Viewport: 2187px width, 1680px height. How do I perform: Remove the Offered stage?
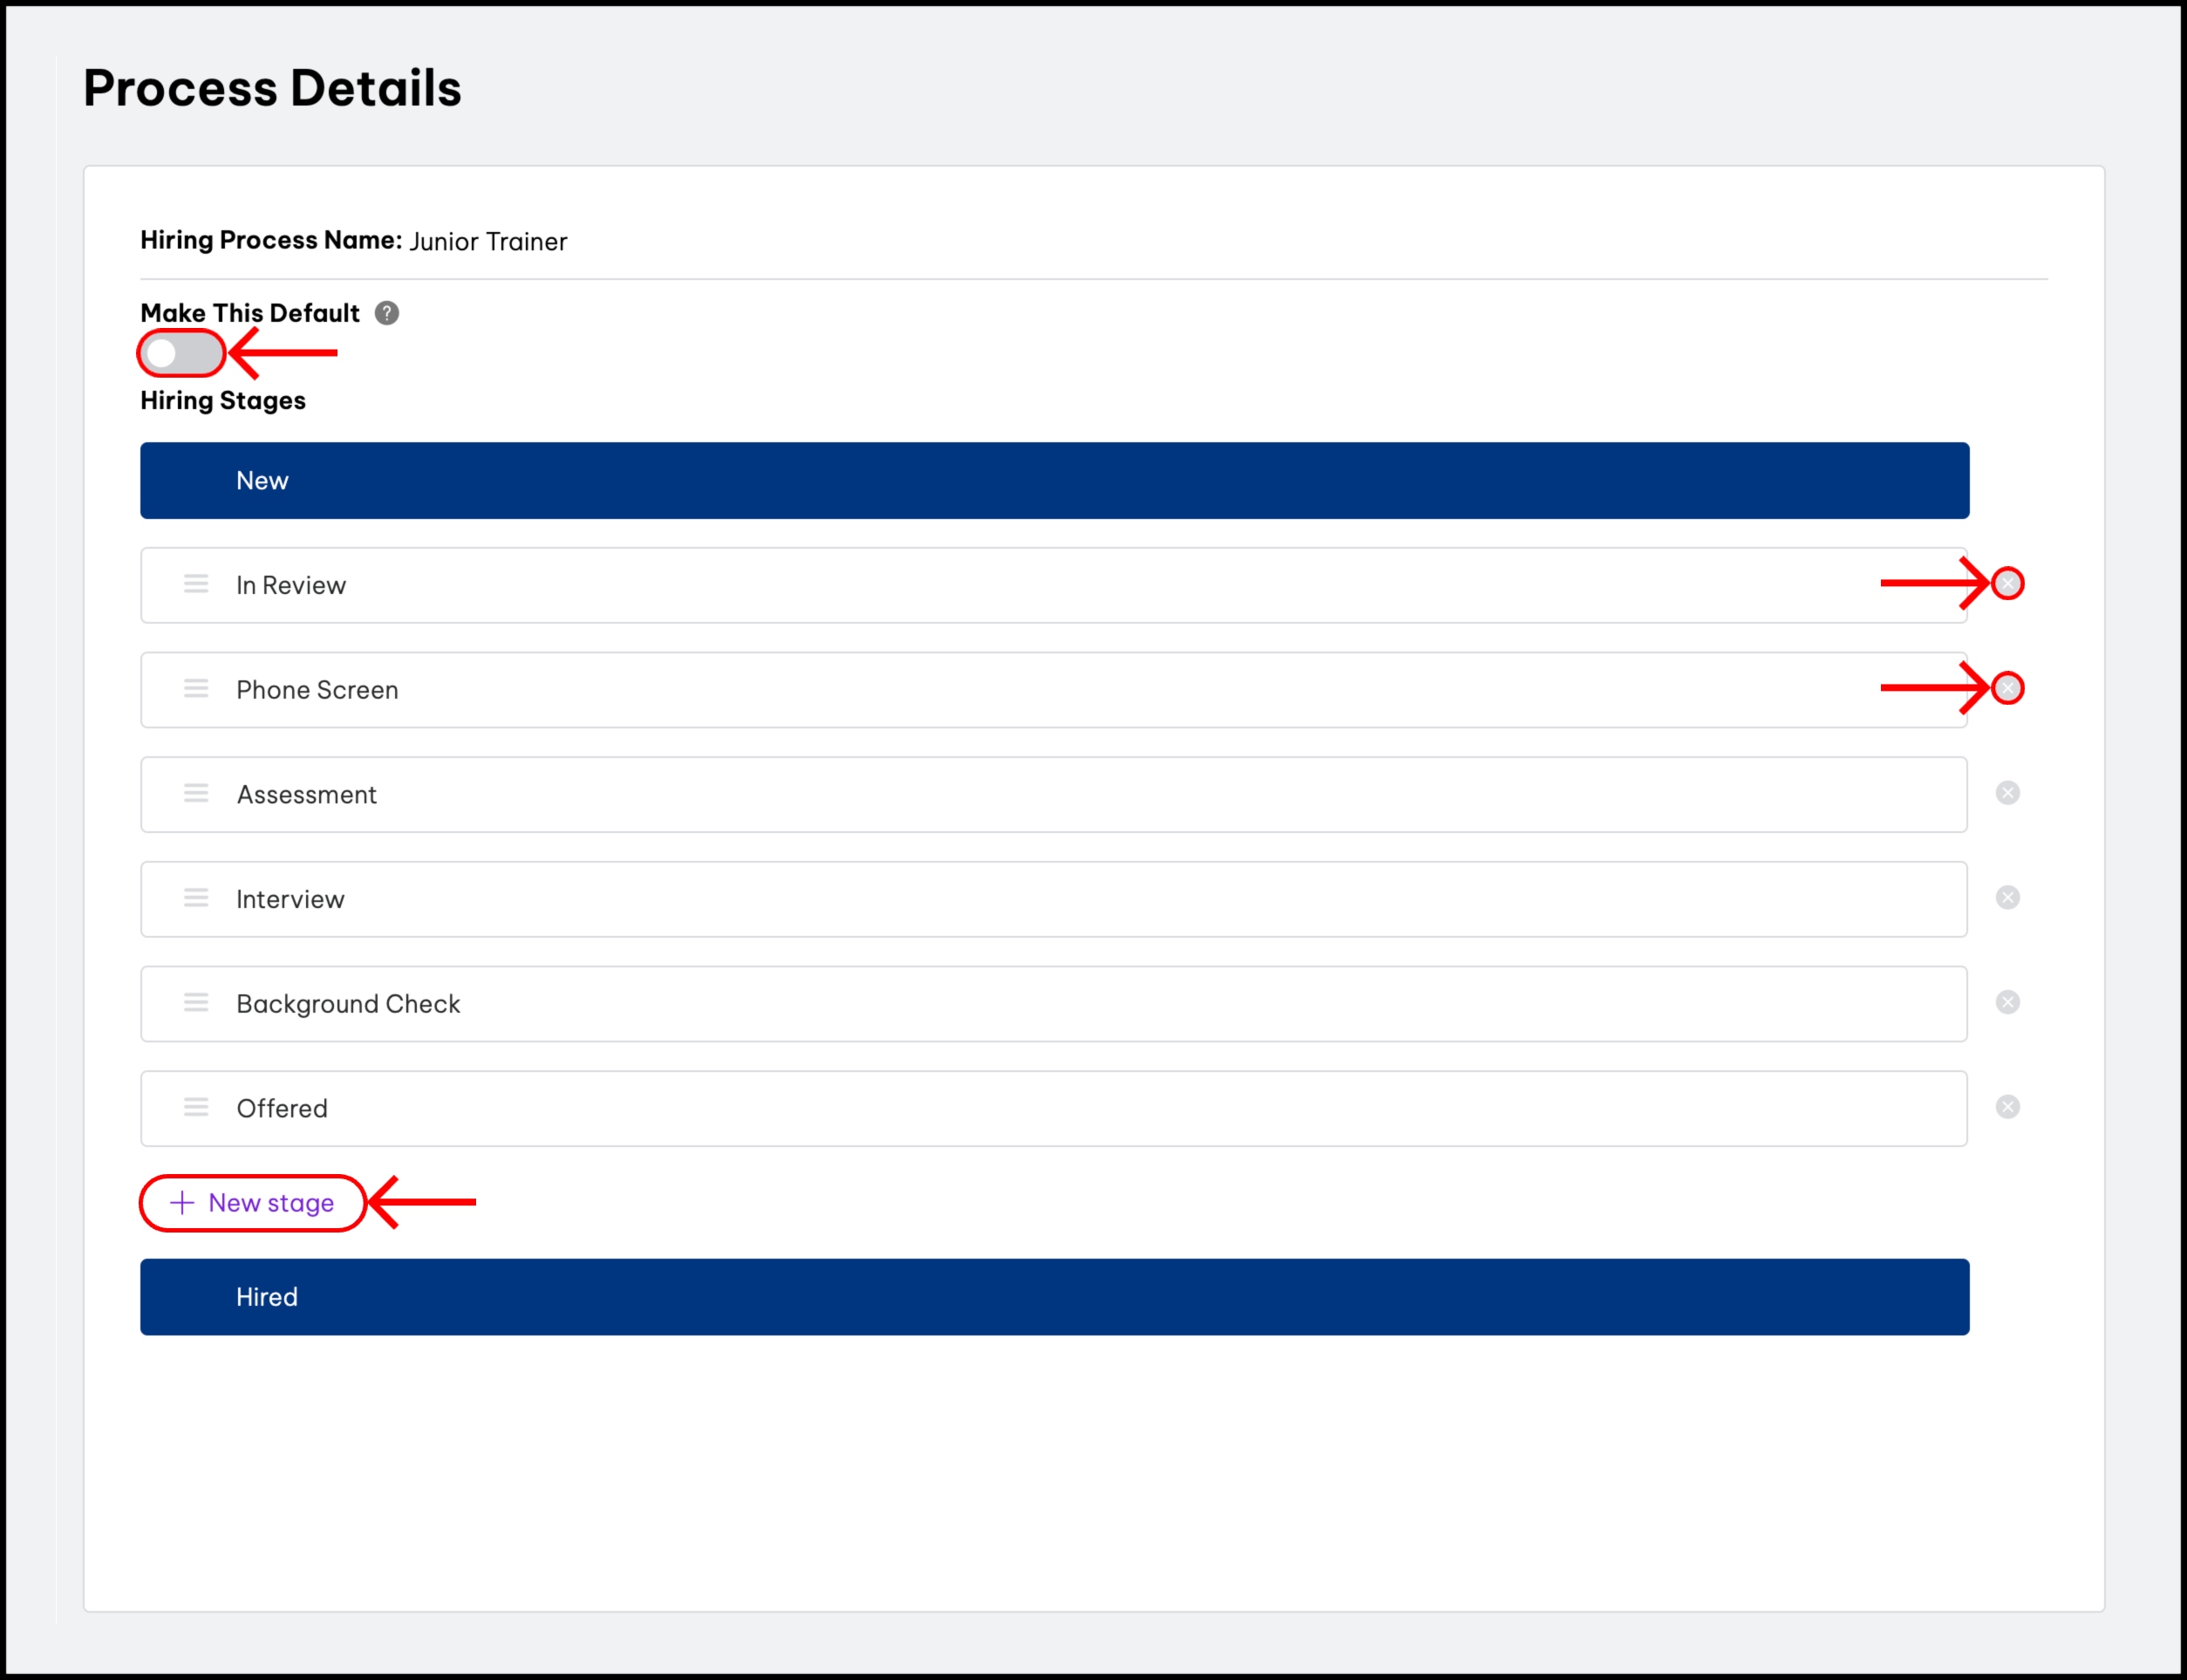pos(2007,1107)
